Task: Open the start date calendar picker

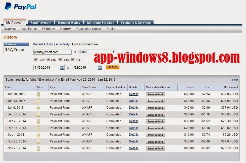Action: click(62, 68)
